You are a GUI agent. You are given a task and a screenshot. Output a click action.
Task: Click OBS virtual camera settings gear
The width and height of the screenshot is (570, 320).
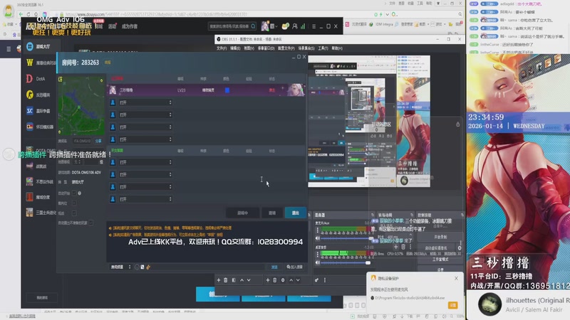point(460,248)
